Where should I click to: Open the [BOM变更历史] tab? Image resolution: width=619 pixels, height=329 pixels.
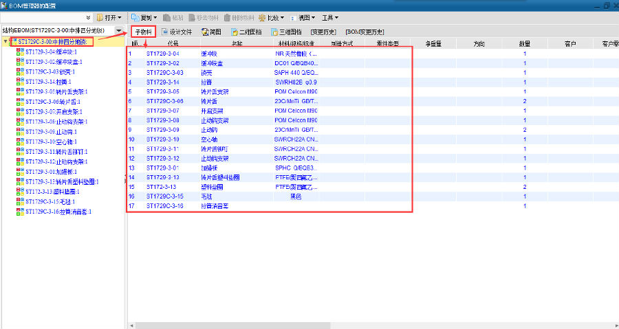pos(365,32)
